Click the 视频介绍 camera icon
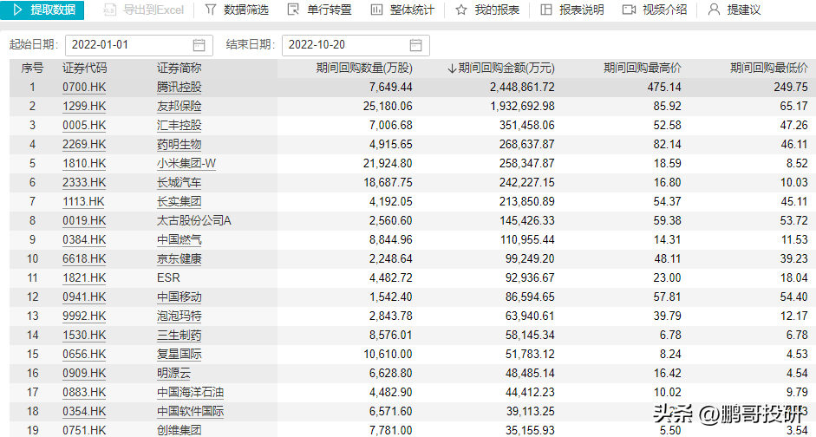 [630, 10]
